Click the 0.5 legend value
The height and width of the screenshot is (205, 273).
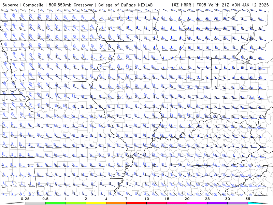(45, 199)
